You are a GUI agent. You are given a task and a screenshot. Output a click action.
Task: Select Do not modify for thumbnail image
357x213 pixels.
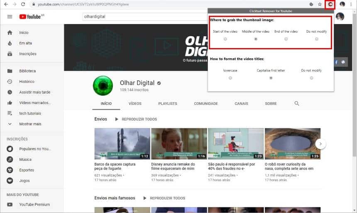tap(316, 39)
